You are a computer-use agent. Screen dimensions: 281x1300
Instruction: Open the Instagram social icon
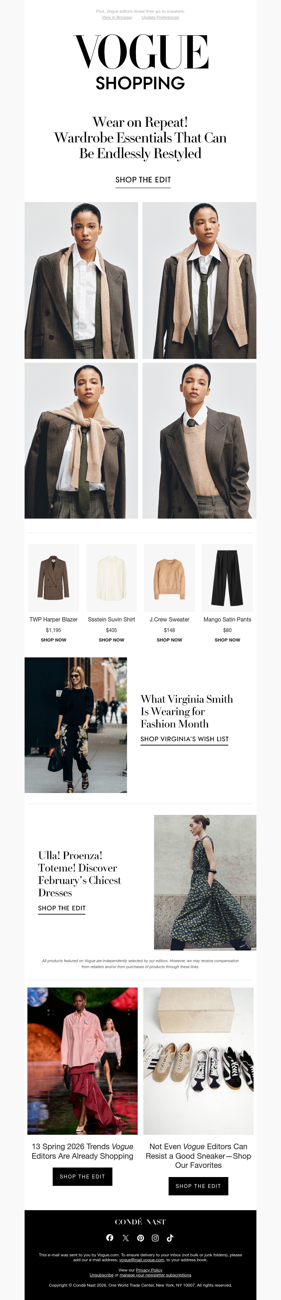[155, 1237]
